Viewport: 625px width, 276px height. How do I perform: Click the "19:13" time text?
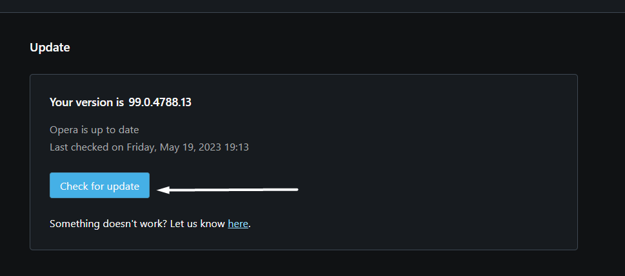click(x=236, y=147)
